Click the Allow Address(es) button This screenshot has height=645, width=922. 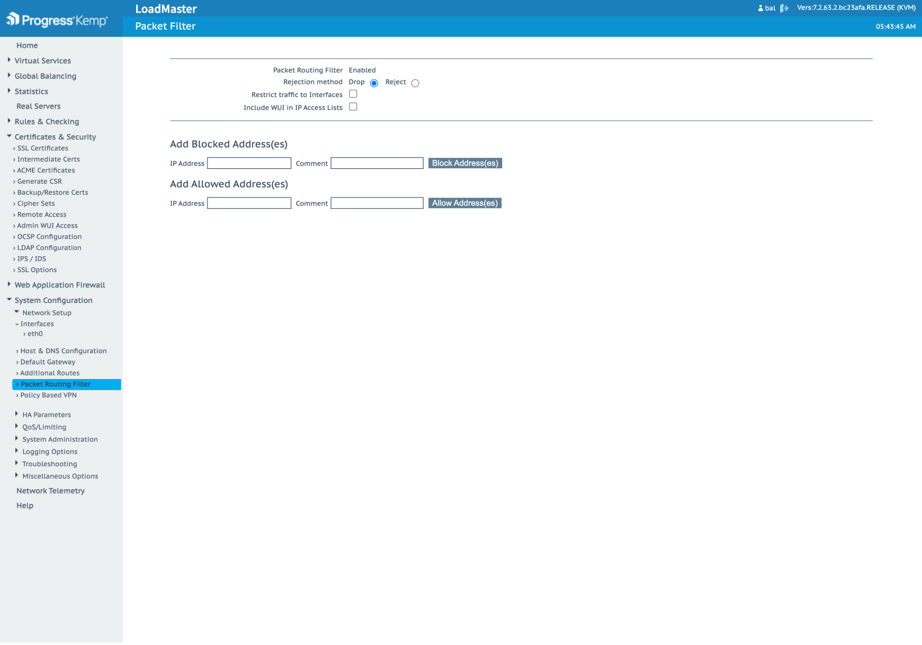[x=465, y=203]
